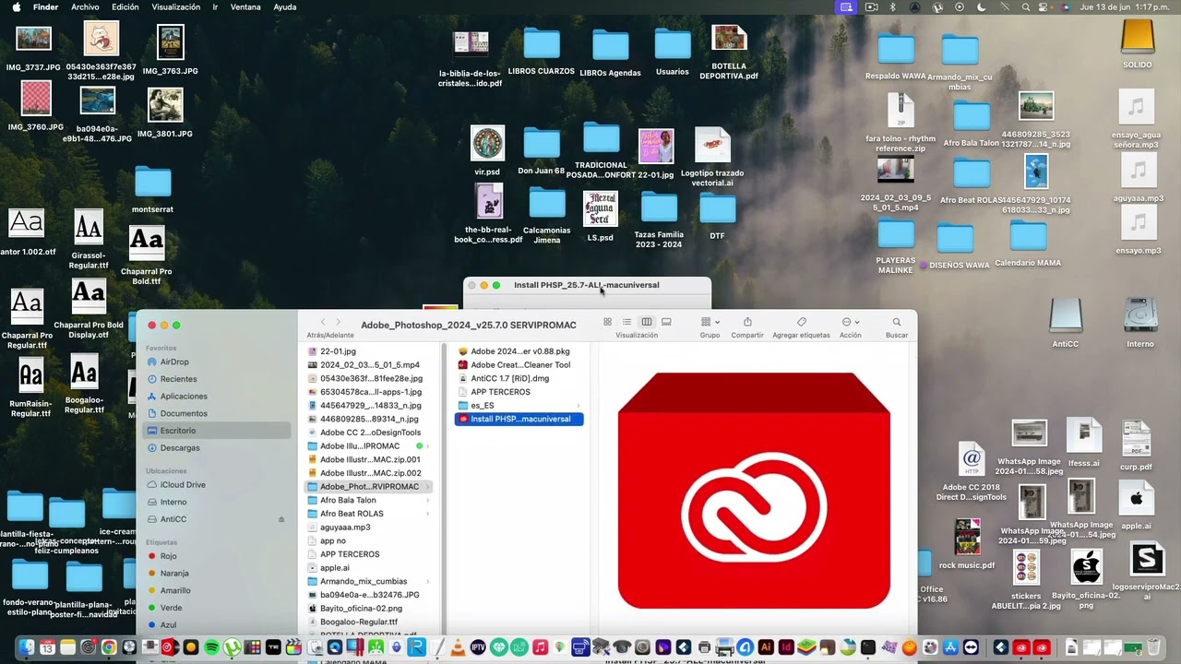
Task: Open Adobe InDesign from the Dock
Action: click(x=786, y=647)
